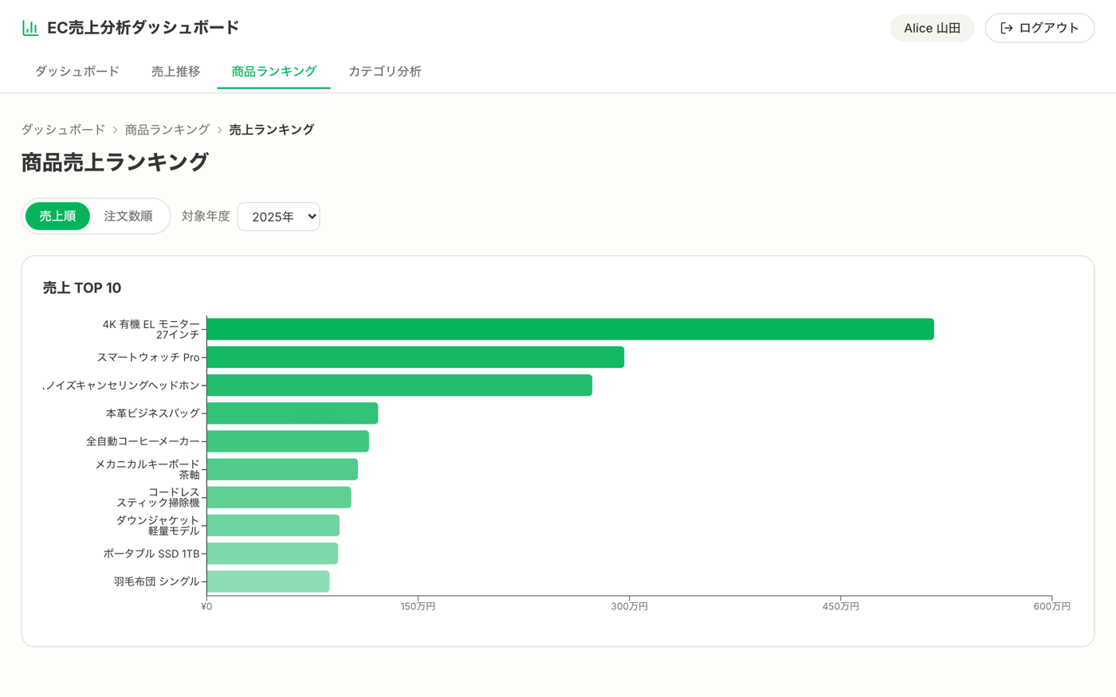Click the 羽毛布団 シングル axis label
Image resolution: width=1116 pixels, height=697 pixels.
click(x=157, y=581)
